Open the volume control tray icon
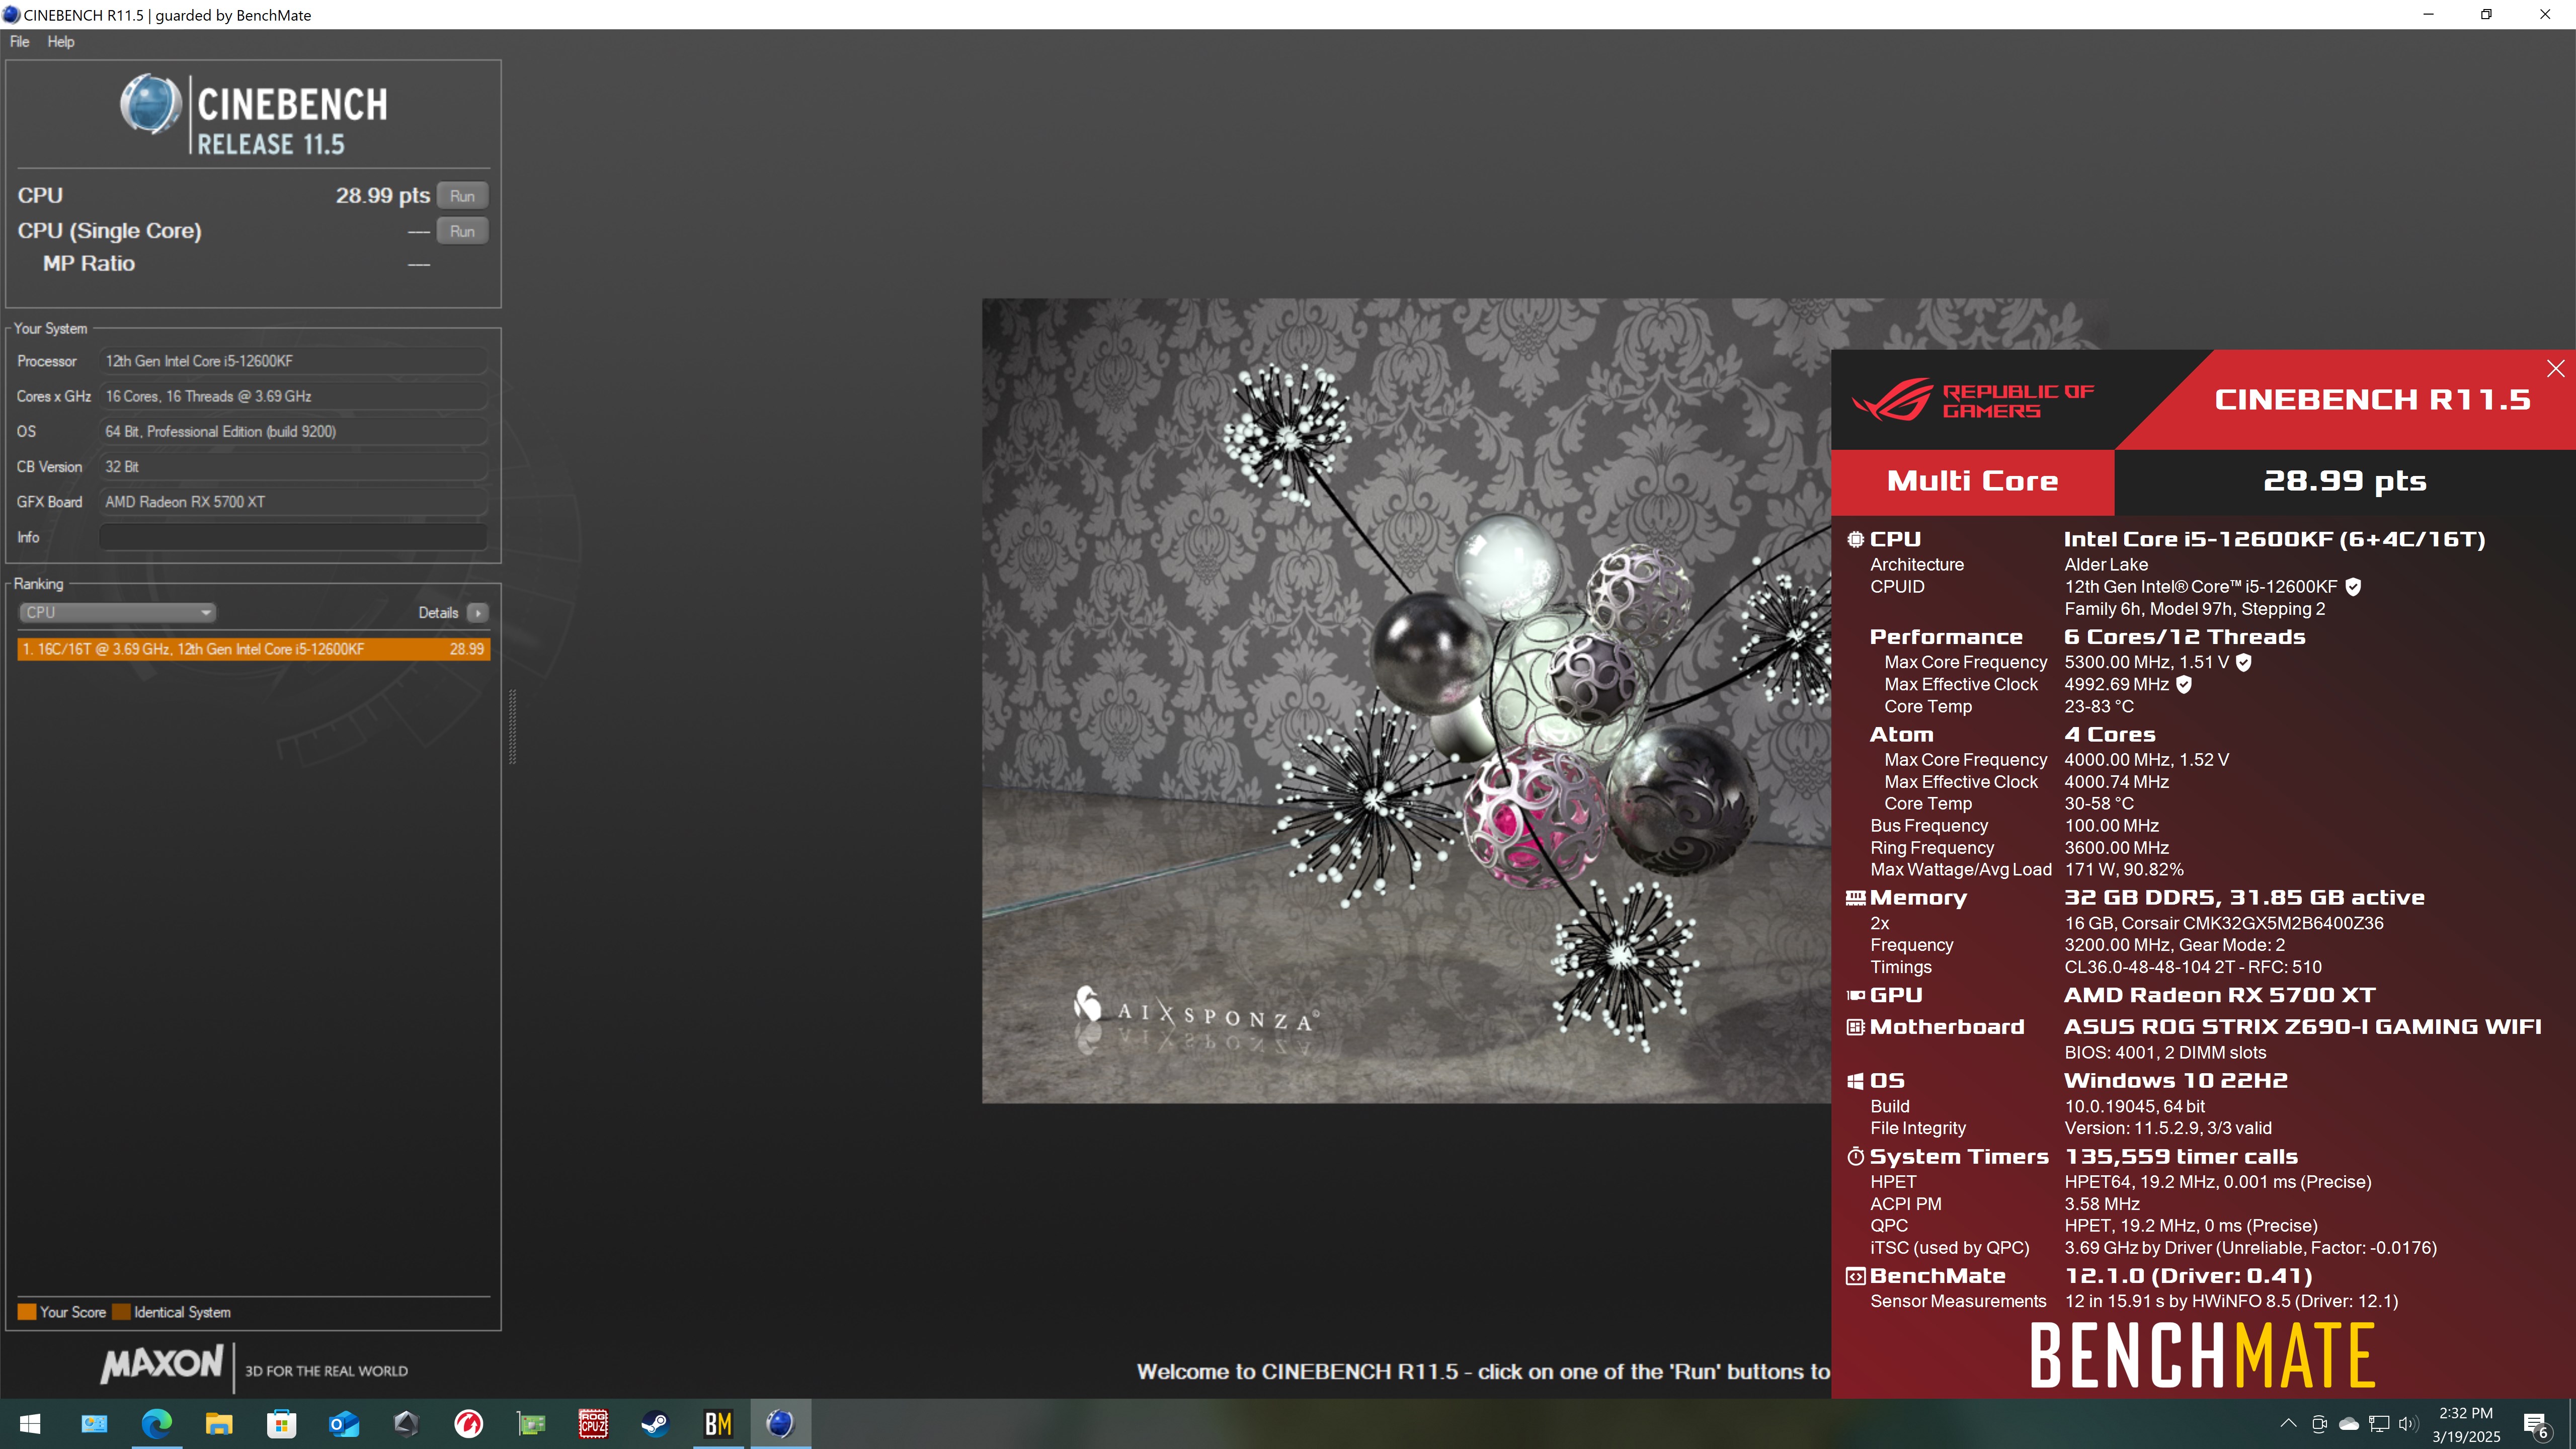This screenshot has height=1449, width=2576. coord(2408,1424)
